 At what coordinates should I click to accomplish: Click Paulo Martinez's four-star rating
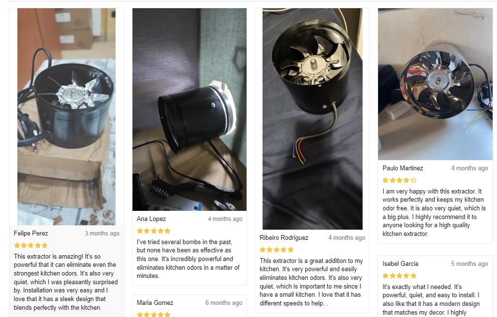399,180
